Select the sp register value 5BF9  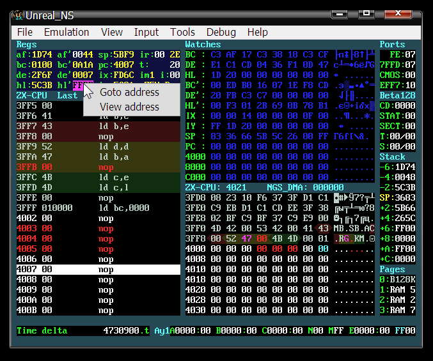coord(123,54)
